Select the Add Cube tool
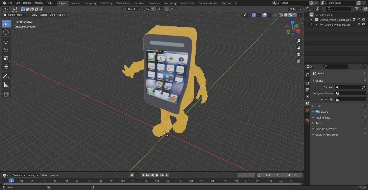This screenshot has width=368, height=190. click(6, 94)
